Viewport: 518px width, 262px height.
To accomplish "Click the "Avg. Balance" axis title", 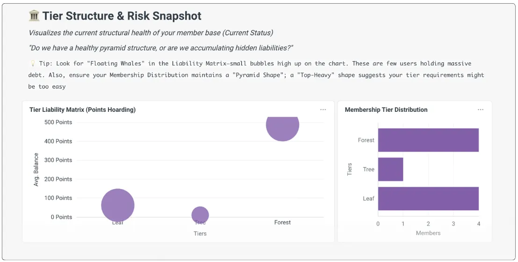I will [36, 170].
